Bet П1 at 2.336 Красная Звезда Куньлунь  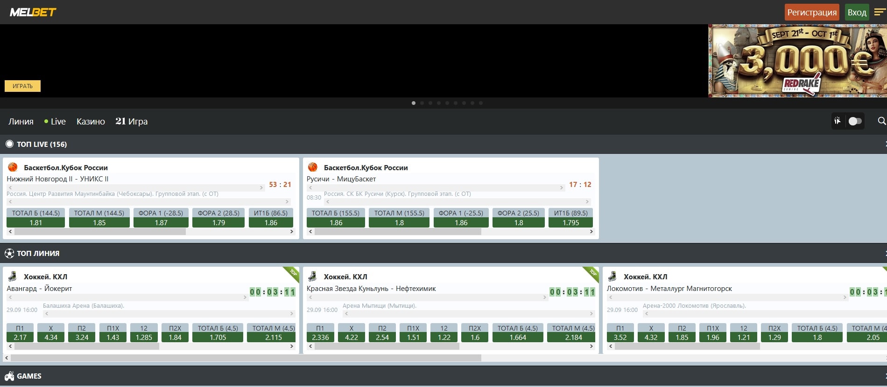point(320,332)
